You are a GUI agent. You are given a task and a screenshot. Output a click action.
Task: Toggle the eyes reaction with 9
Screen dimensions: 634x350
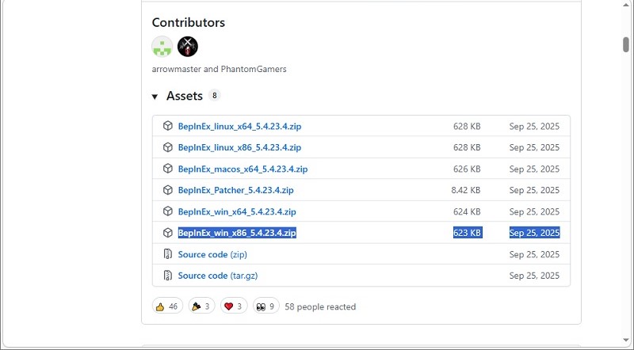coord(265,306)
